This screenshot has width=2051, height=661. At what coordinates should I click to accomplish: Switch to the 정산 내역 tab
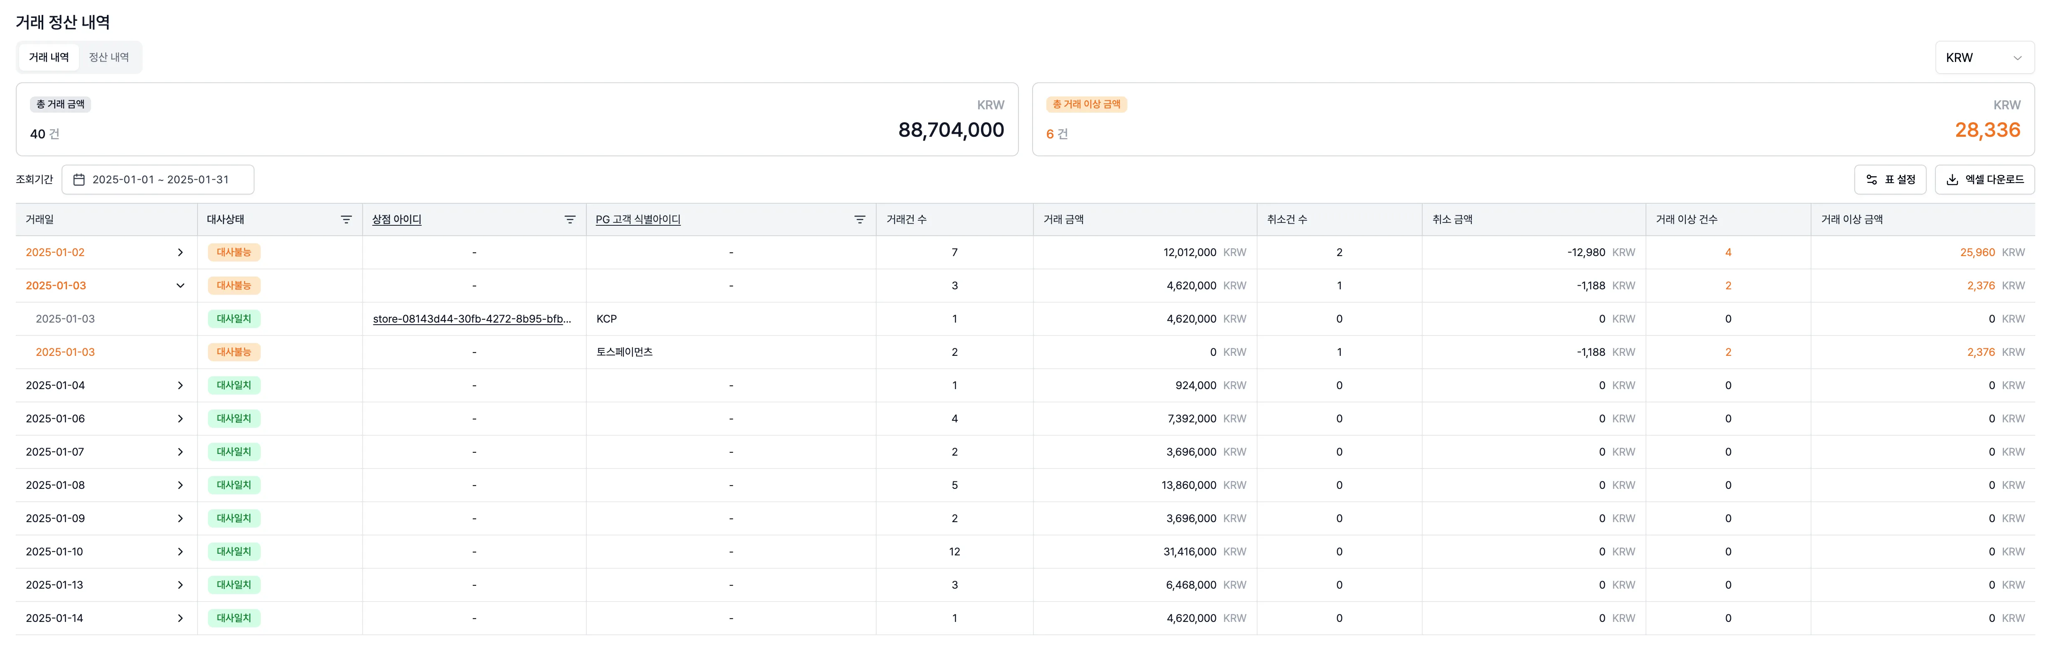point(109,57)
